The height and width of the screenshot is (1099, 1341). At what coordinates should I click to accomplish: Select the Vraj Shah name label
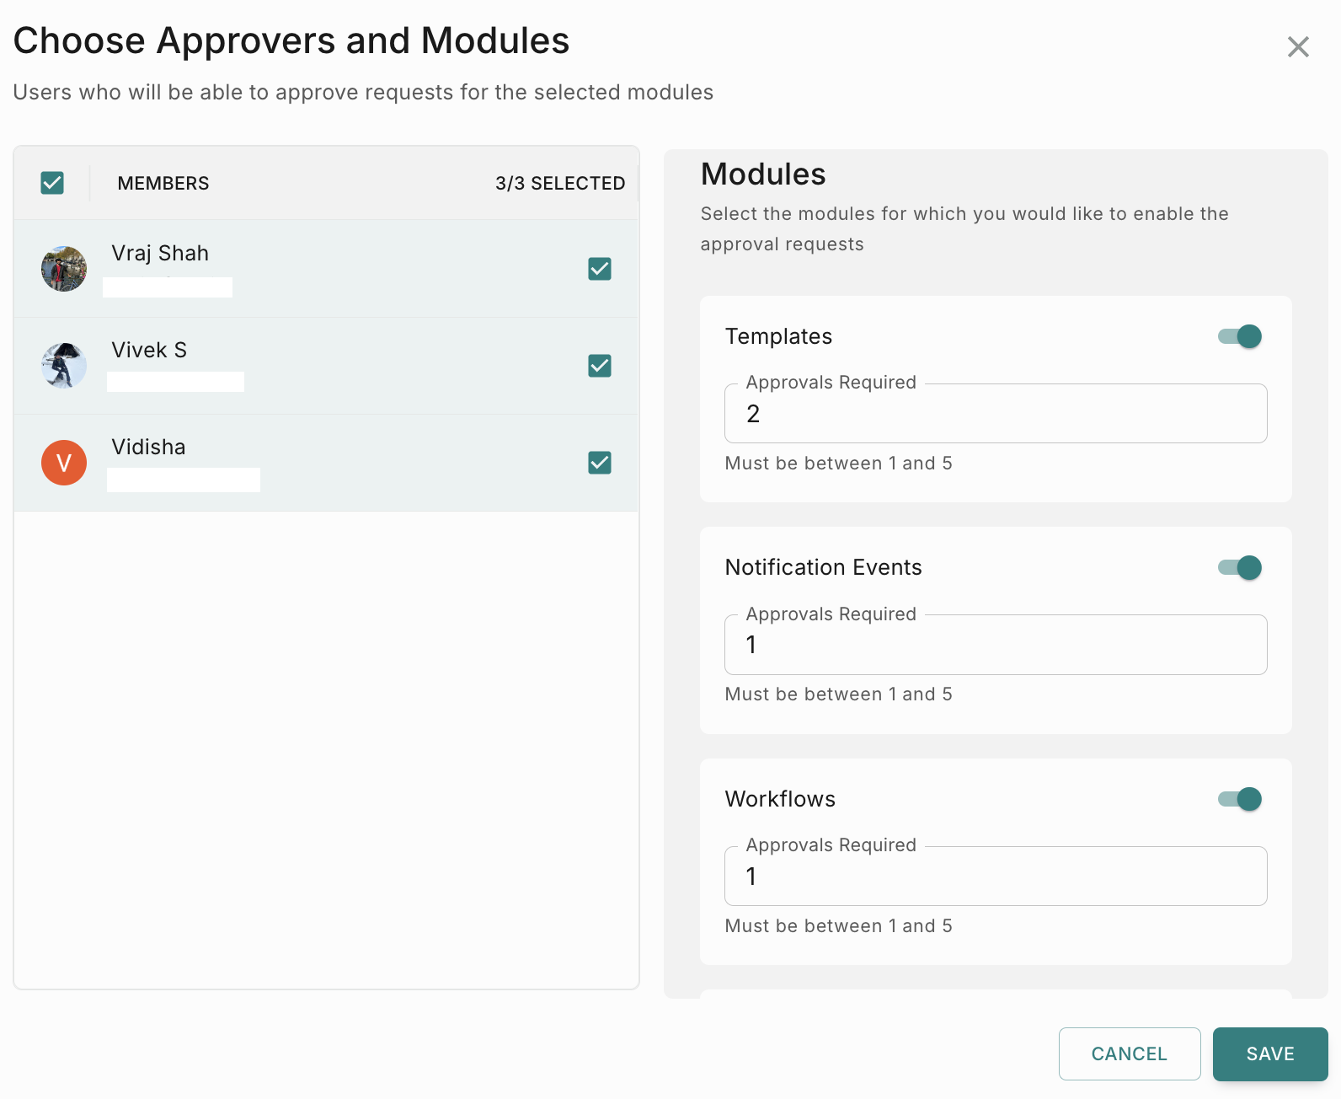(x=160, y=253)
